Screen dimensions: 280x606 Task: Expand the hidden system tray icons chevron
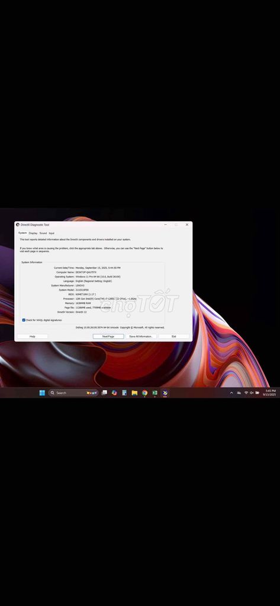click(x=231, y=393)
